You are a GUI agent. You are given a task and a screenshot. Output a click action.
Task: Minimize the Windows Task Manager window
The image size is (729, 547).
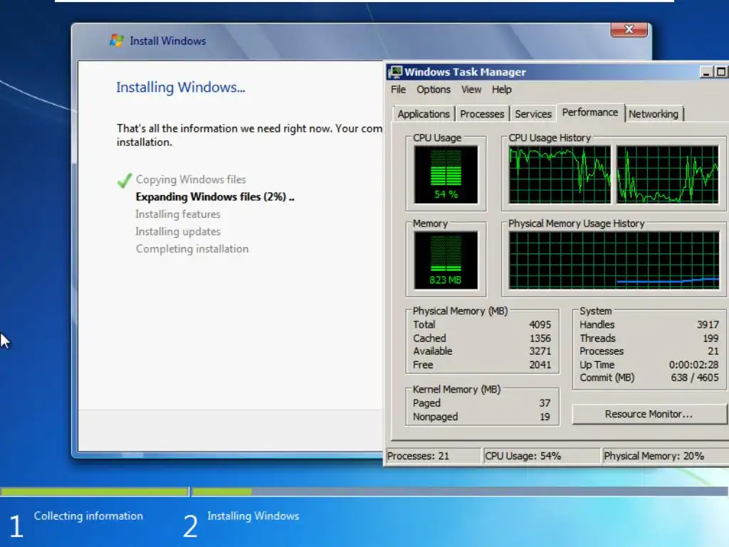coord(706,72)
